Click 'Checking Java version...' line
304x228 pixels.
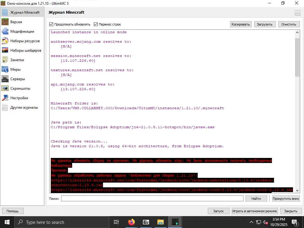79,141
